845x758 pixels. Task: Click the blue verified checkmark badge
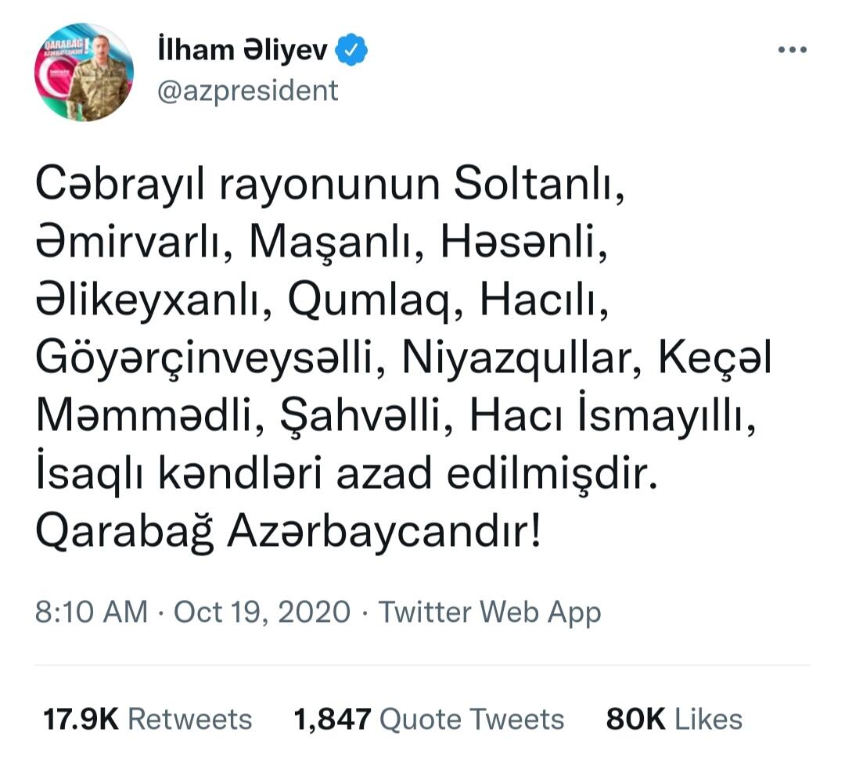351,49
